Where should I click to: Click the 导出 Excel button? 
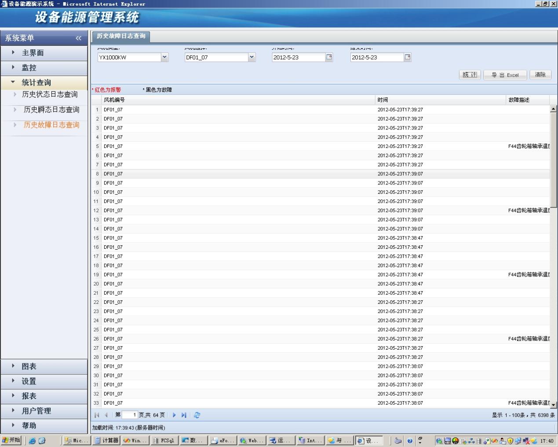point(505,75)
